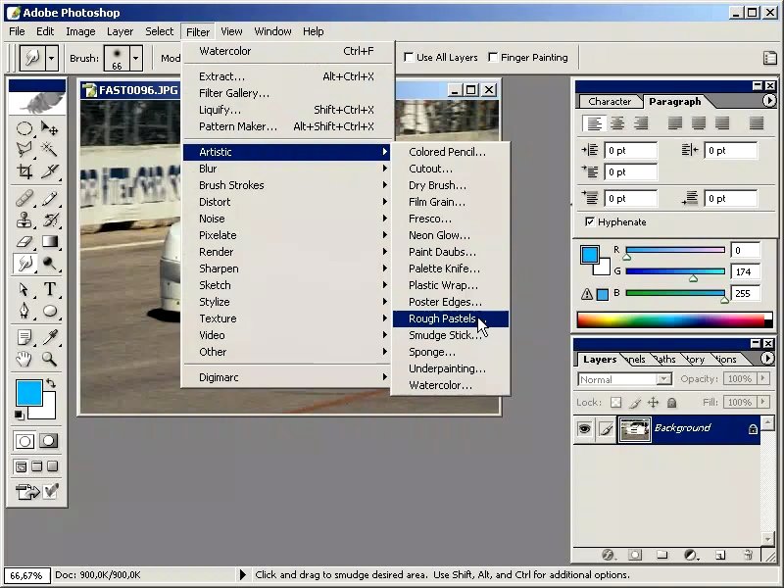Click the file browser toggle button in options bar

coord(770,58)
